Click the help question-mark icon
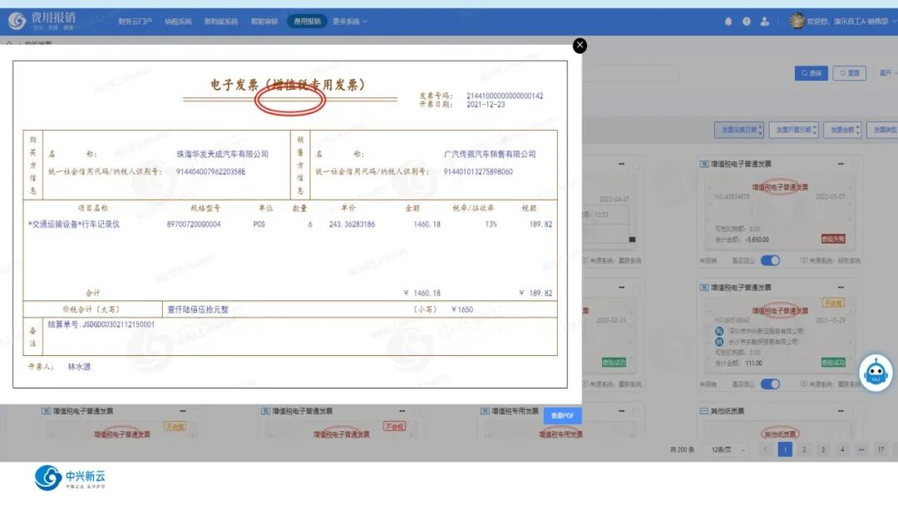This screenshot has height=505, width=898. (746, 21)
